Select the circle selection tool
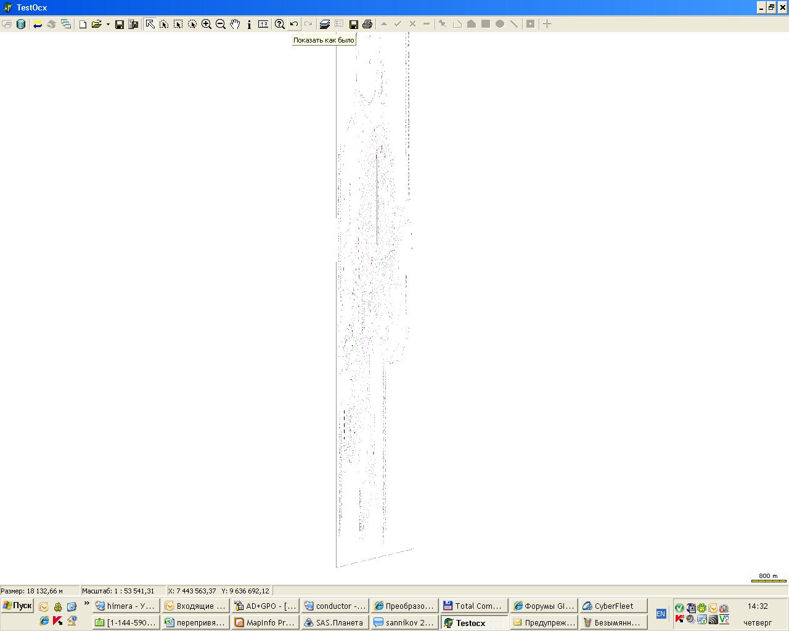The width and height of the screenshot is (789, 631). coord(192,24)
